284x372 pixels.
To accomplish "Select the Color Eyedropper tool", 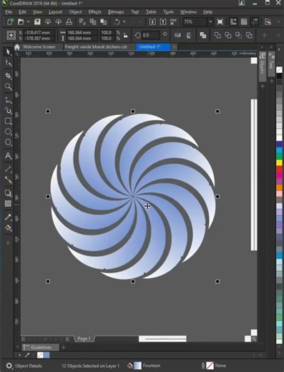I will [8, 217].
